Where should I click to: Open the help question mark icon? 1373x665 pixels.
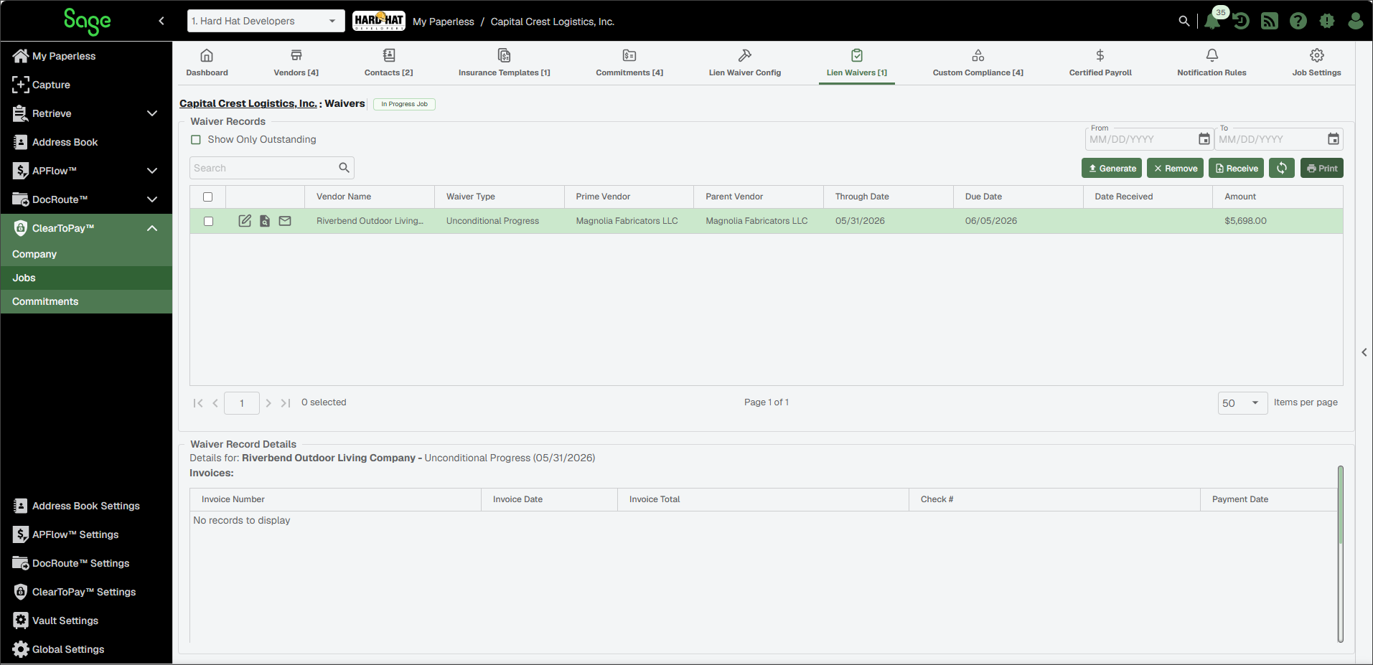[x=1298, y=22]
